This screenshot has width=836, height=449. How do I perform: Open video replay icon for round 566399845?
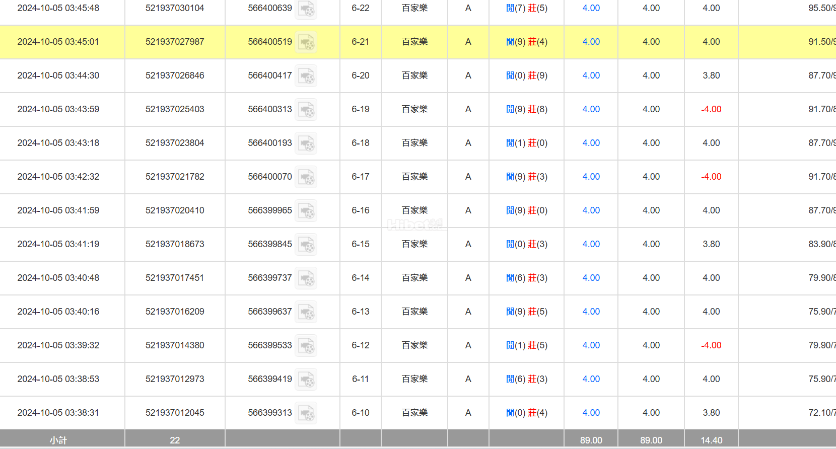coord(306,245)
